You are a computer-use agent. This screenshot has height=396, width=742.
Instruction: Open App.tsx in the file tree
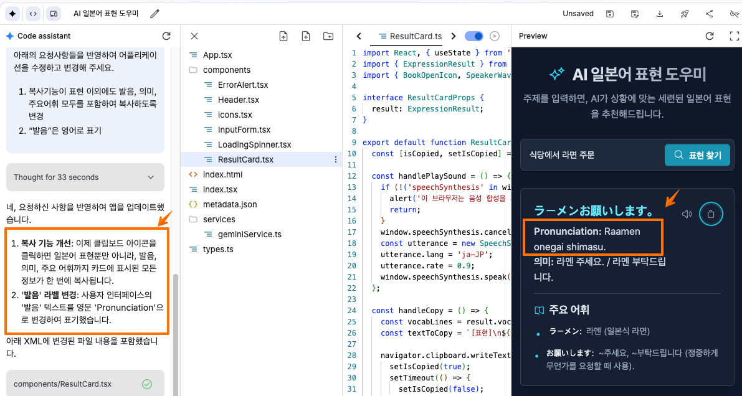click(x=217, y=55)
